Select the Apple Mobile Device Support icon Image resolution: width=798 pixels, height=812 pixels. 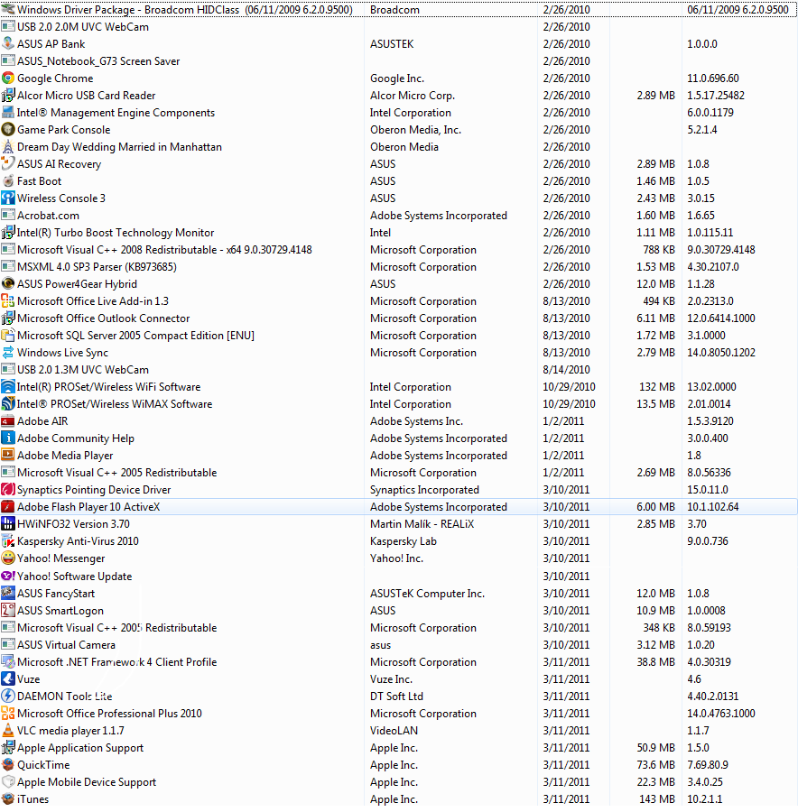(x=8, y=781)
